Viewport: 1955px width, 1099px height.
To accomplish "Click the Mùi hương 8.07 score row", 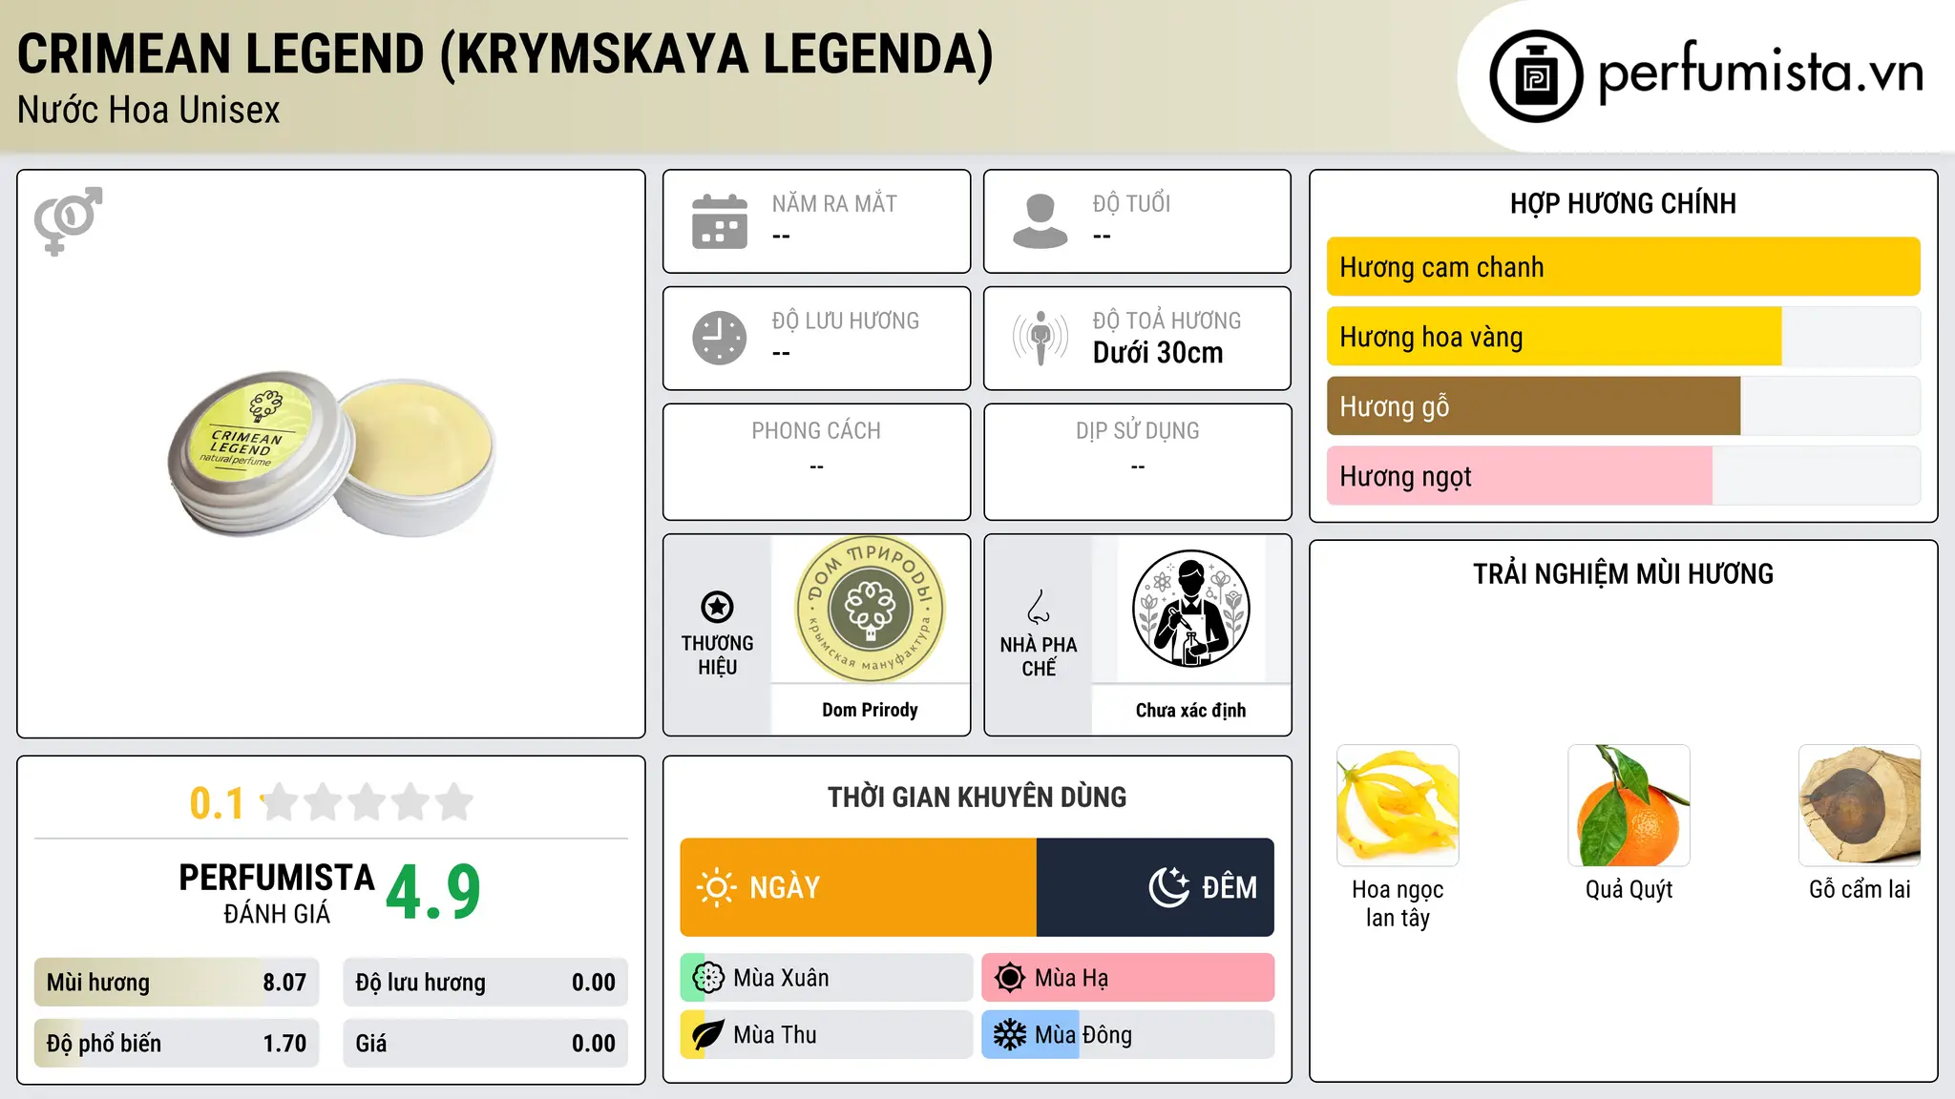I will tap(177, 983).
